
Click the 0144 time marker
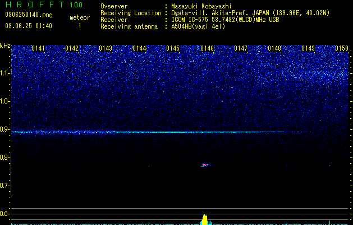pos(139,48)
